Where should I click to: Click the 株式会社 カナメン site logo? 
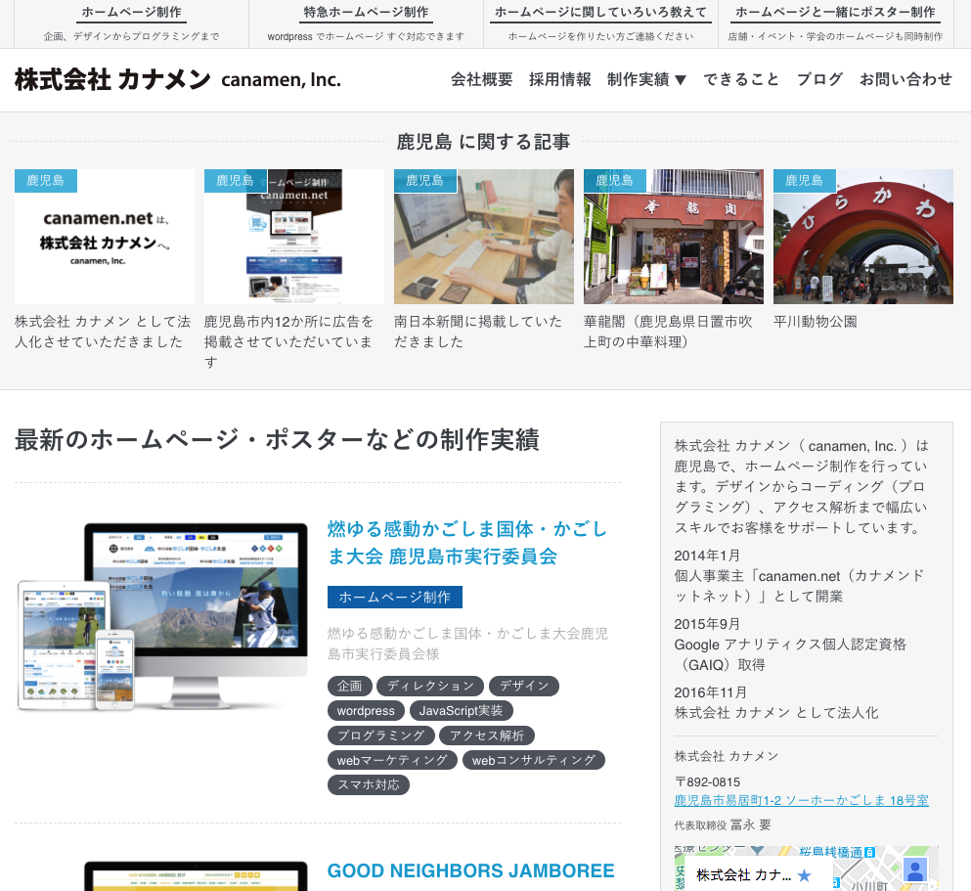[178, 80]
